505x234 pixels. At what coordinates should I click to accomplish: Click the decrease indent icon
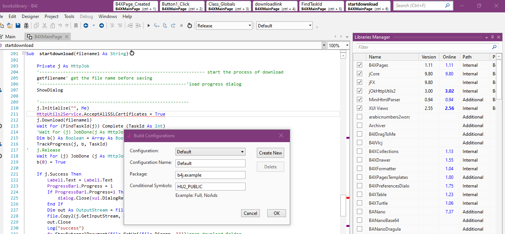[x=130, y=25]
